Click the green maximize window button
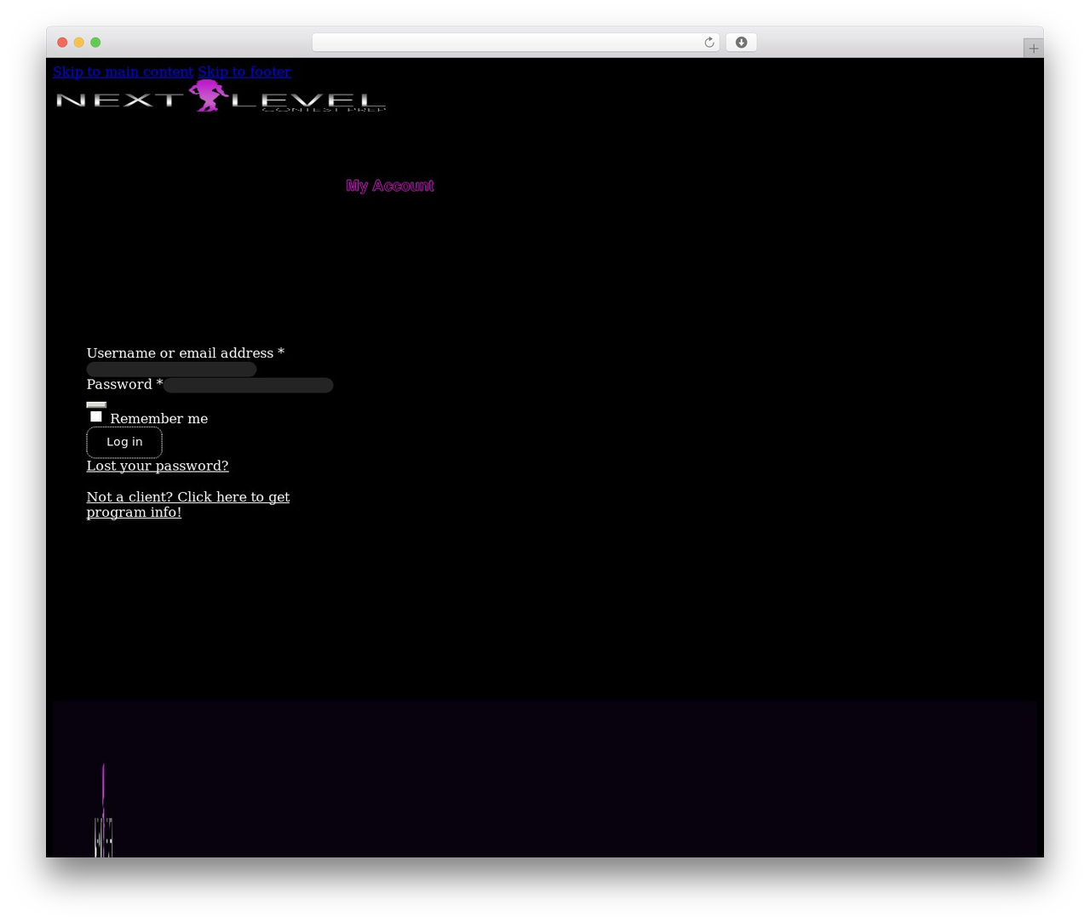This screenshot has width=1090, height=923. (x=95, y=43)
